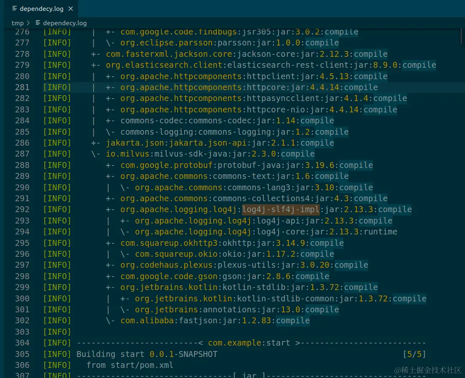Image resolution: width=465 pixels, height=378 pixels.
Task: Click the editor vertical scrollbar
Action: (x=462, y=37)
